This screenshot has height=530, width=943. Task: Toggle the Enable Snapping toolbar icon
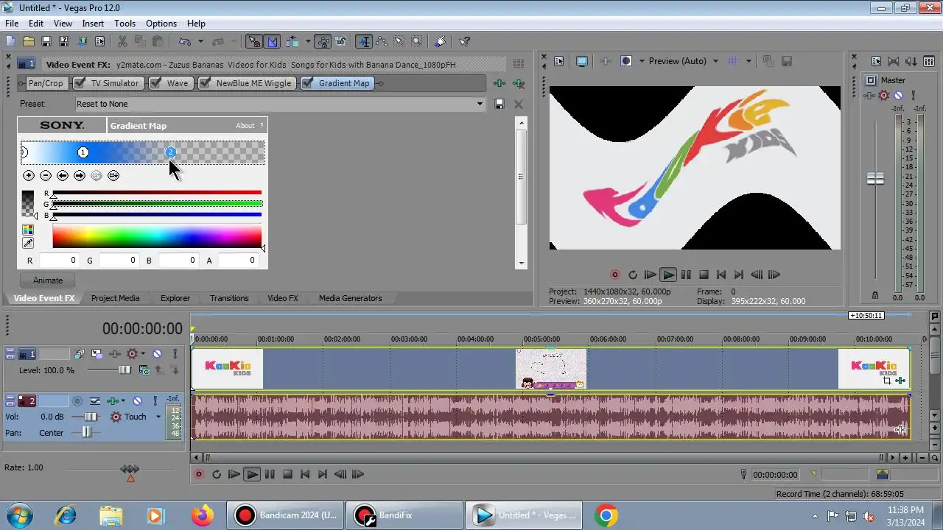coord(253,42)
